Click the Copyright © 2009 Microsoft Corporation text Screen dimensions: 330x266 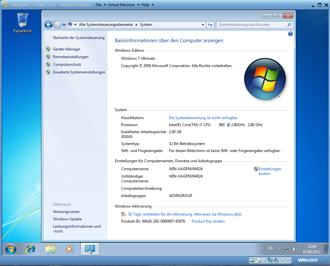point(177,66)
